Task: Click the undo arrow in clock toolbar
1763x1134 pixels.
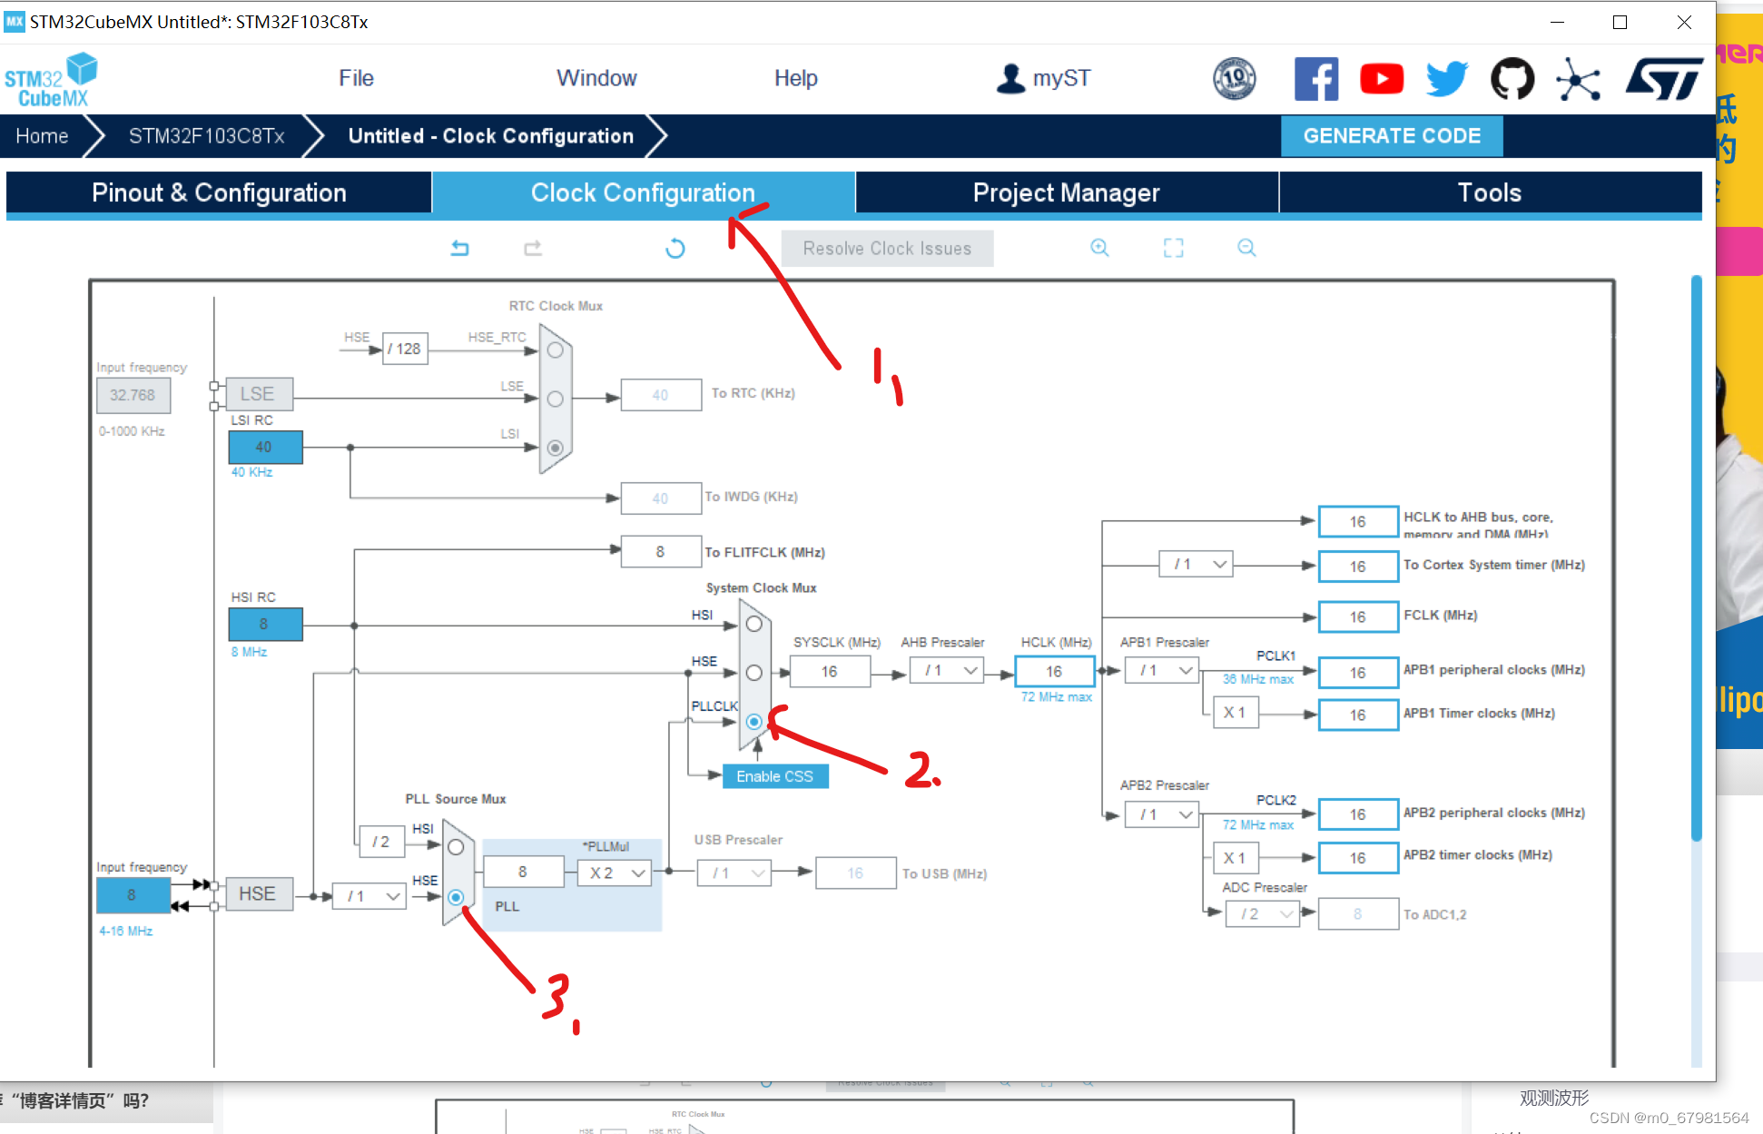Action: point(460,248)
